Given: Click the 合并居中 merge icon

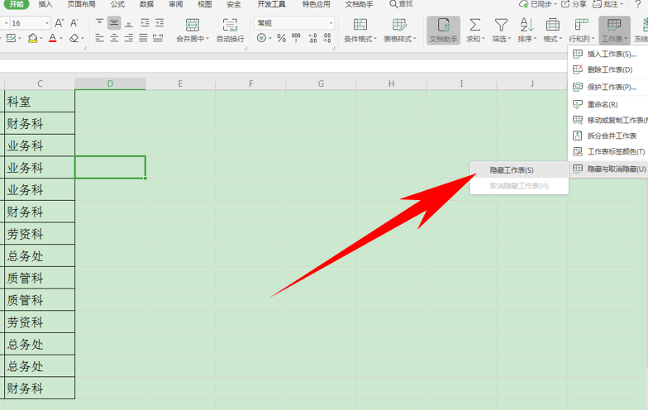Looking at the screenshot, I should 192,25.
